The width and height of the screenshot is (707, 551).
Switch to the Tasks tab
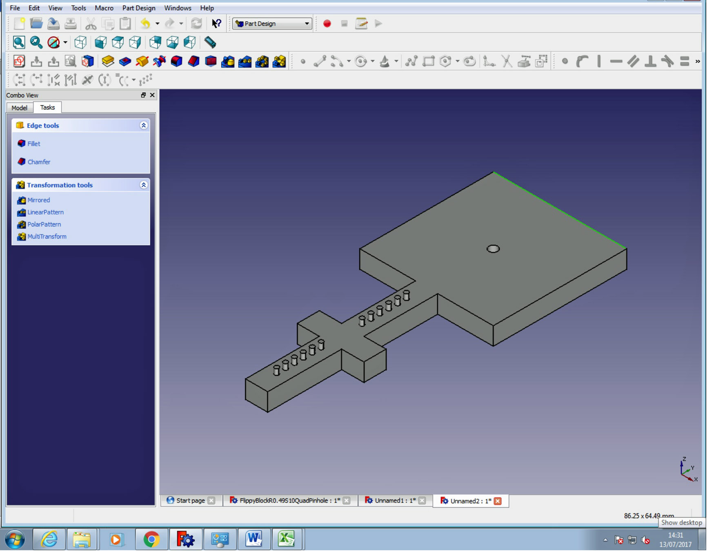pyautogui.click(x=47, y=107)
